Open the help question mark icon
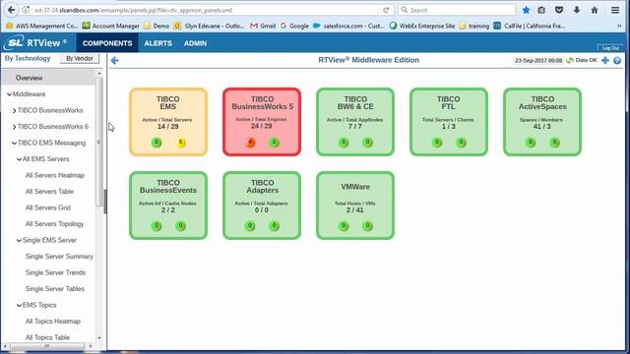 (617, 61)
